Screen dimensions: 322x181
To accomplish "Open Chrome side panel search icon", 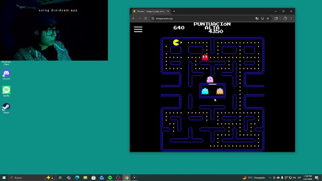I will tap(276, 18).
